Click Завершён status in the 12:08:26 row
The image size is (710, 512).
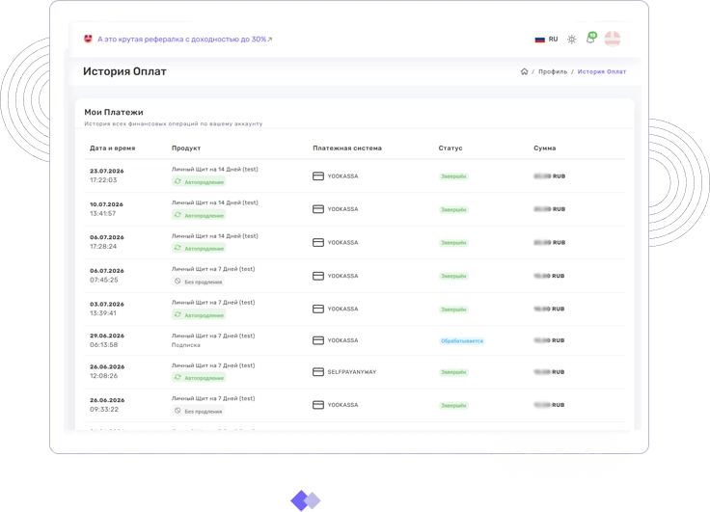(453, 372)
